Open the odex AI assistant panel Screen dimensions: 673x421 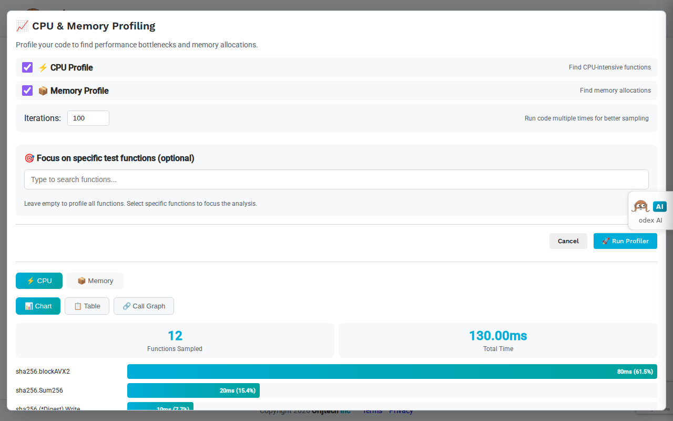650,220
